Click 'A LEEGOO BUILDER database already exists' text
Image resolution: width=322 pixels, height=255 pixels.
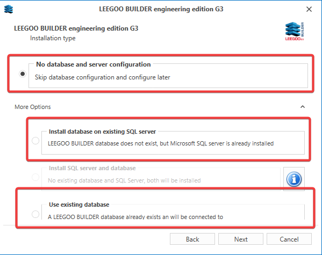[135, 217]
